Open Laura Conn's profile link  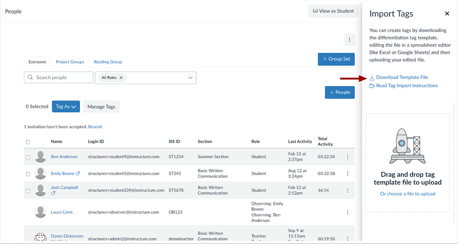[x=61, y=212]
